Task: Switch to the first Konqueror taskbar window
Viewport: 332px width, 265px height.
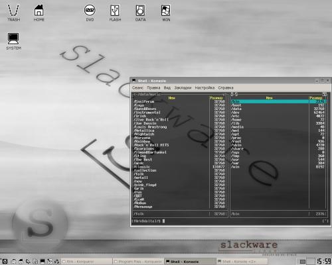Action: tap(86, 262)
